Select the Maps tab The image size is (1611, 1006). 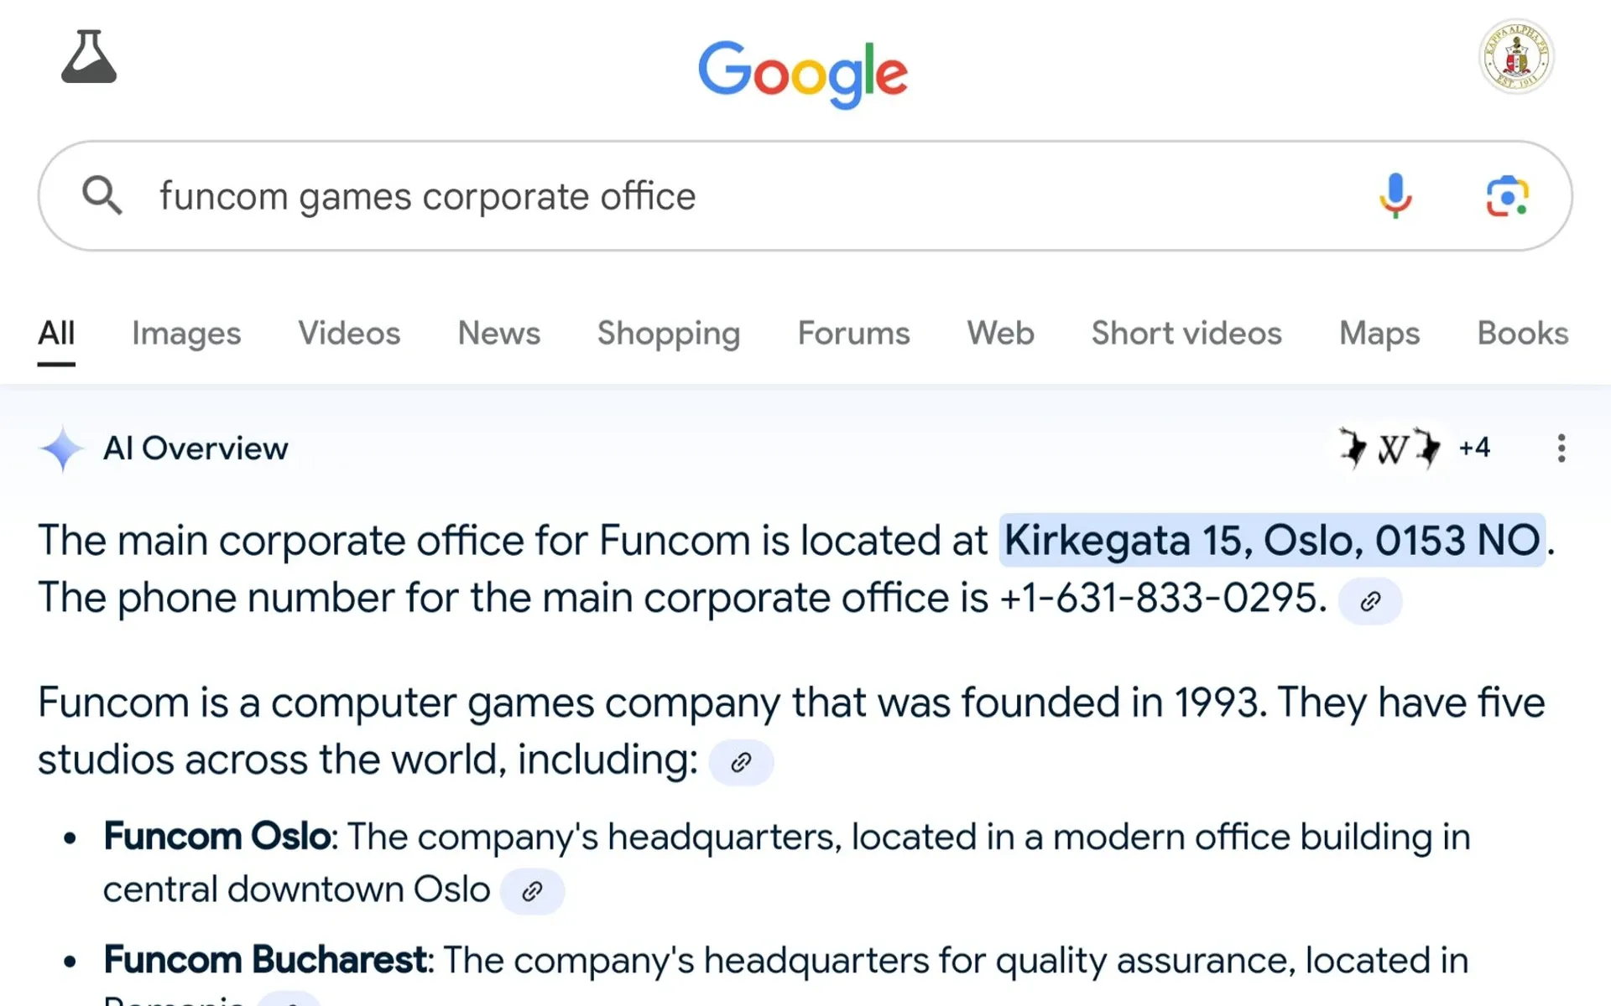point(1379,333)
